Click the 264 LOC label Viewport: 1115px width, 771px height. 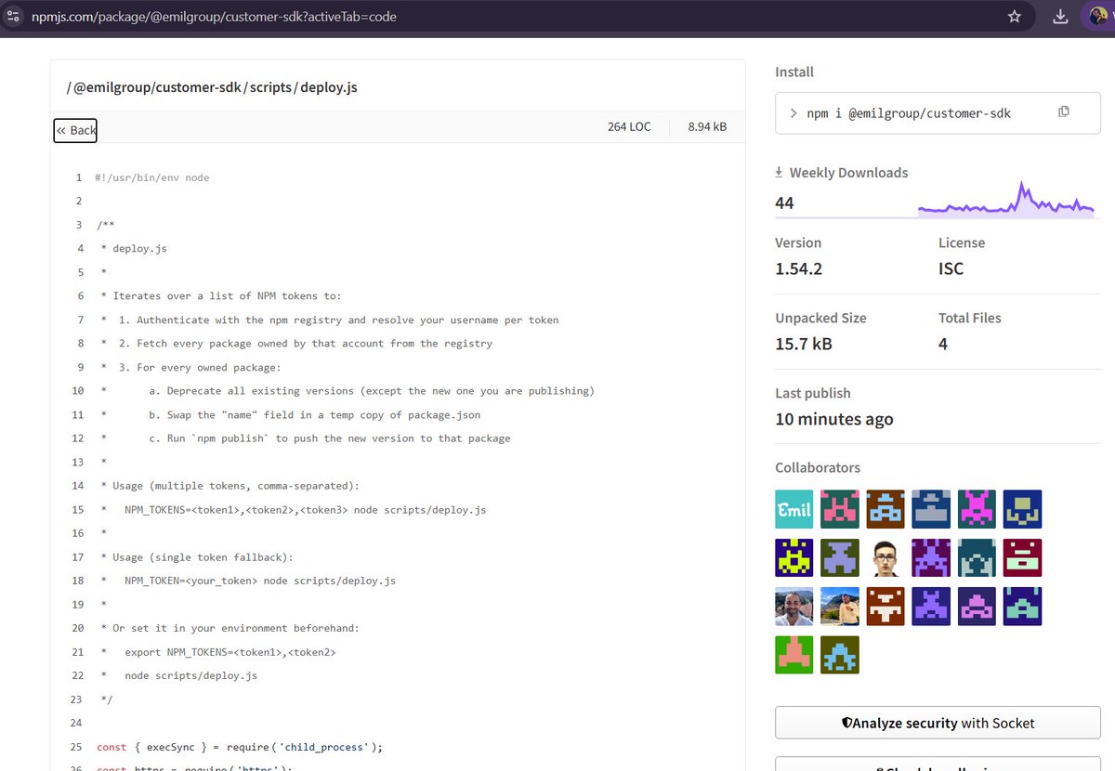[629, 126]
